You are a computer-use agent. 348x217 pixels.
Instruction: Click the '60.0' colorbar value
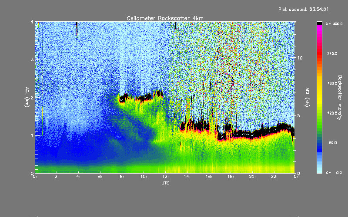coord(333,143)
